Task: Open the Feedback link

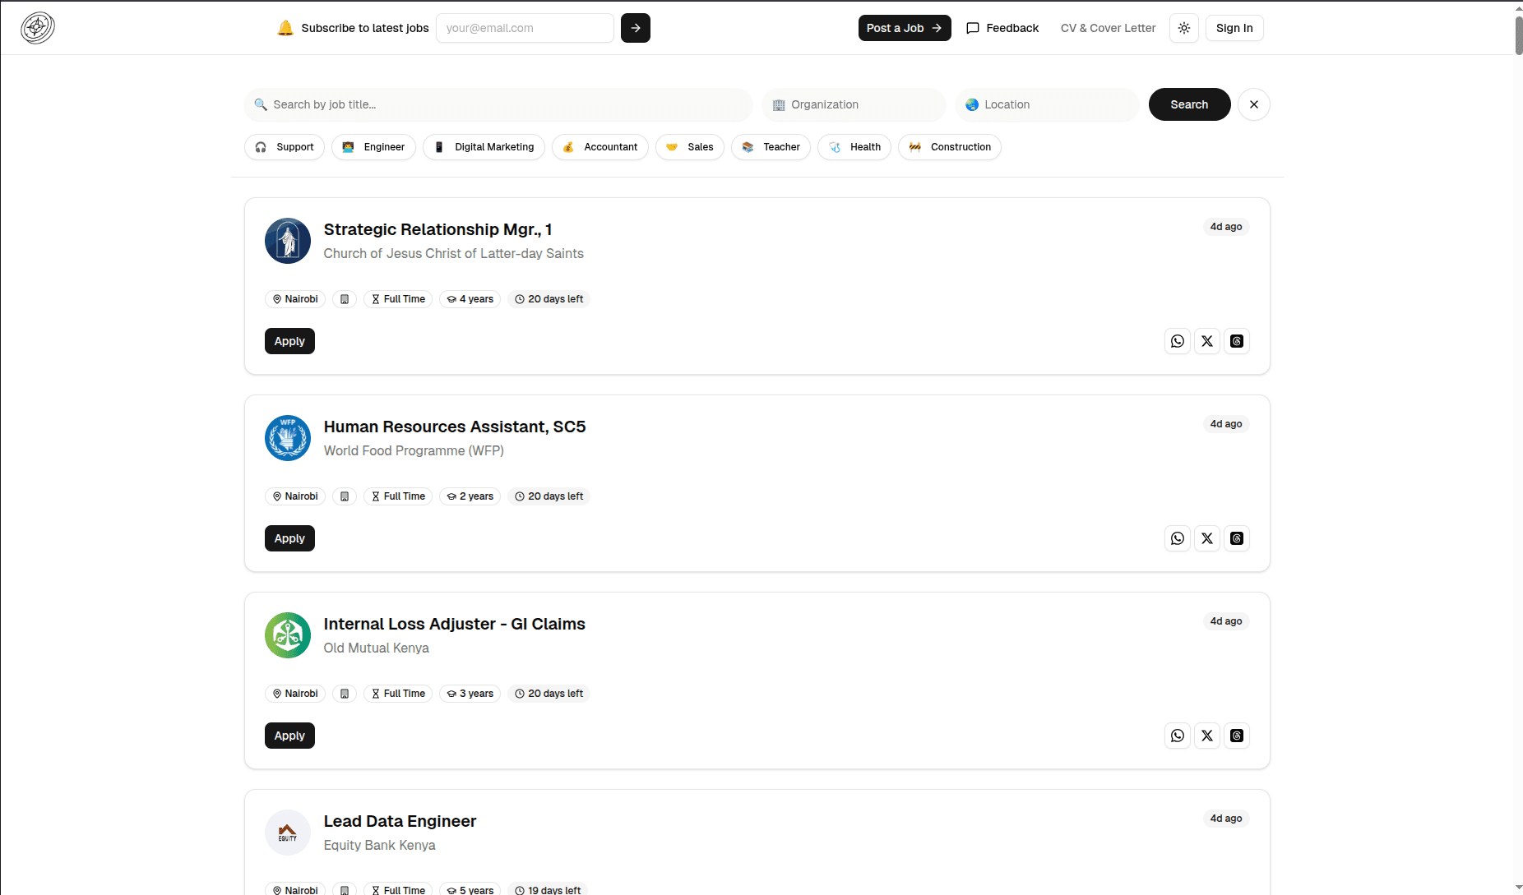Action: (x=1002, y=28)
